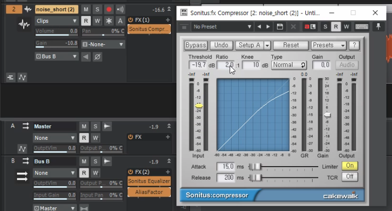This screenshot has height=211, width=392.
Task: Add an effect to track 2 FX rack
Action: [x=168, y=20]
